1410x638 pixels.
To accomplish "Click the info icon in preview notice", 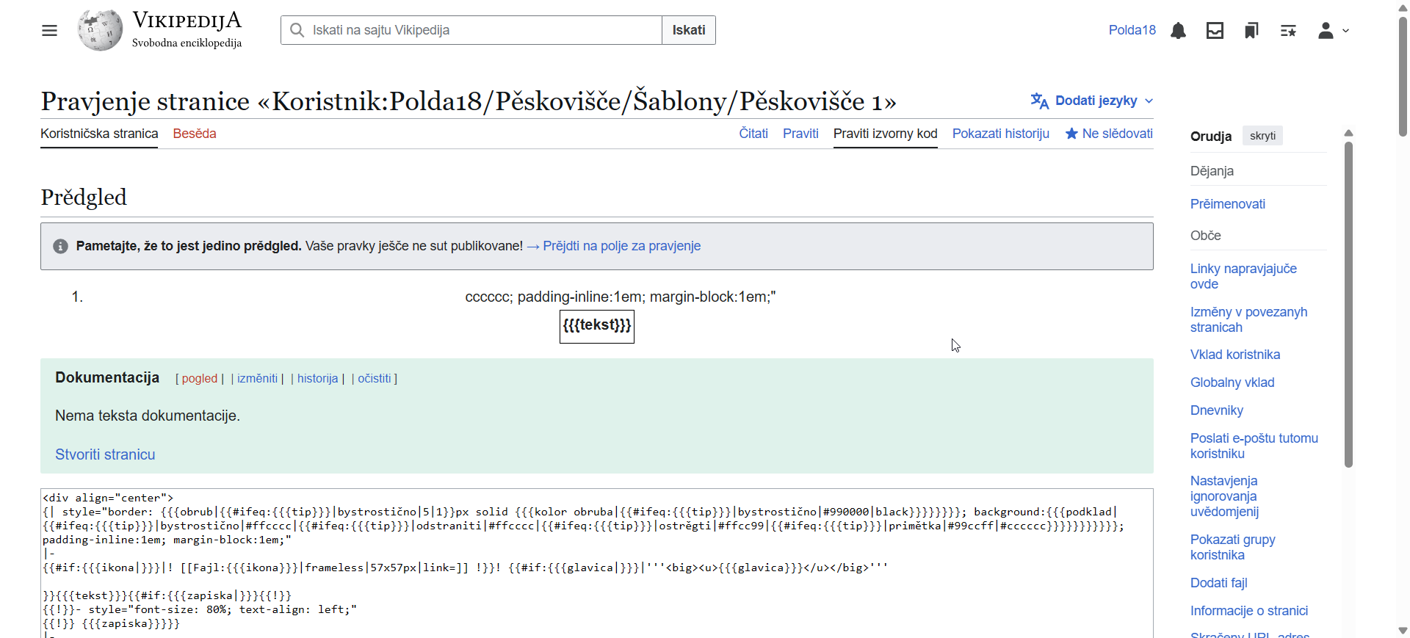I will 60,247.
